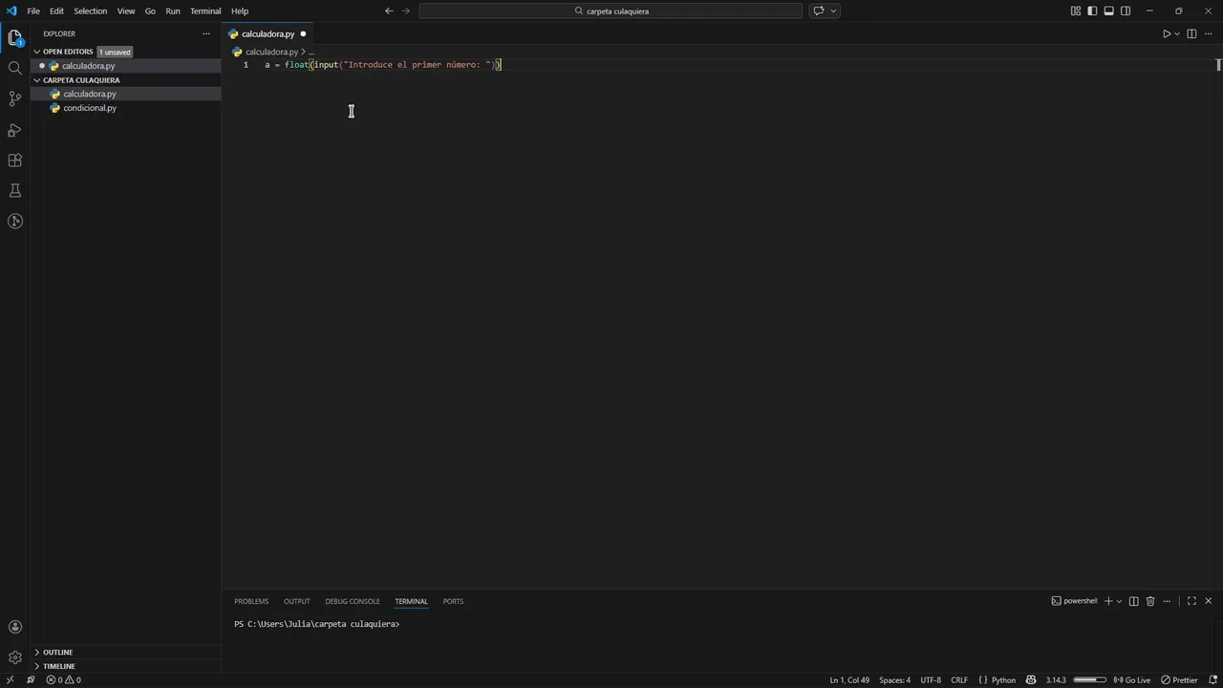1223x688 pixels.
Task: Customize layout from title bar icon
Action: 1076,11
